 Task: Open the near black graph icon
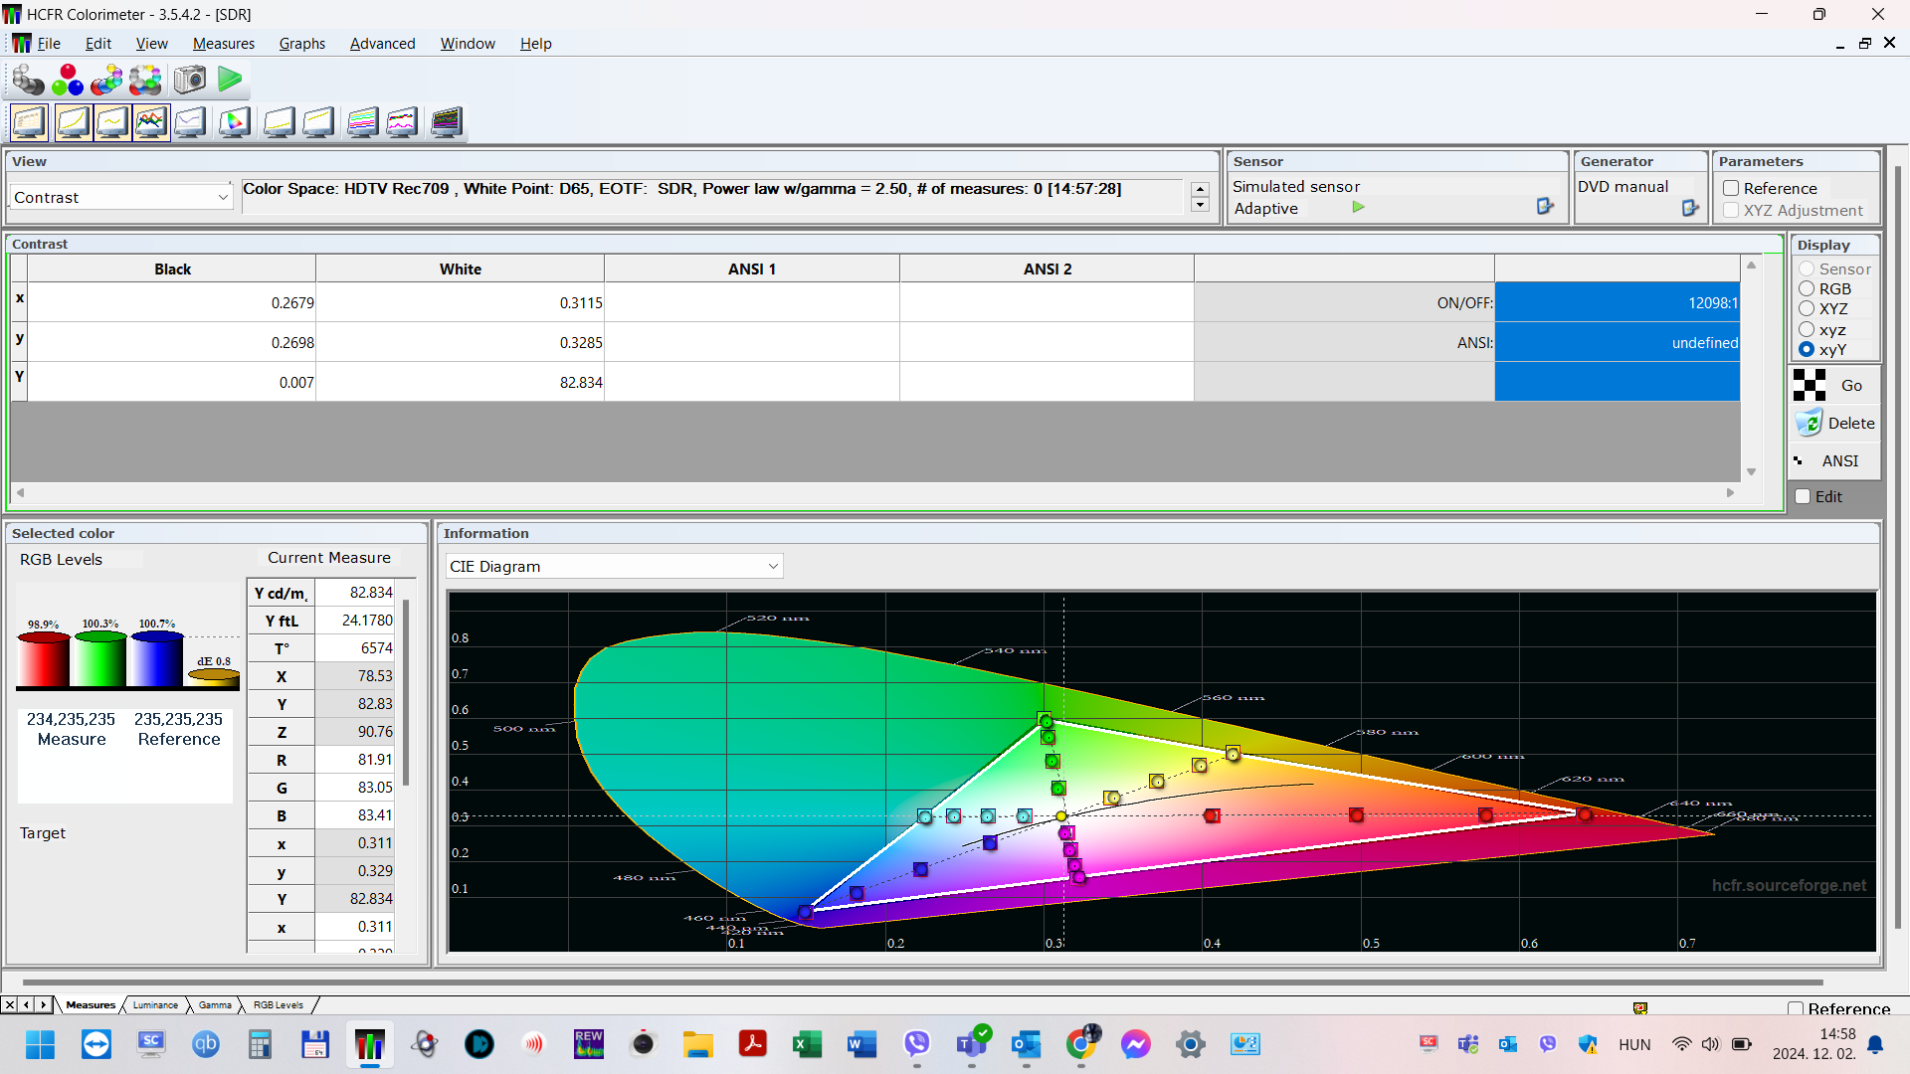pos(279,122)
